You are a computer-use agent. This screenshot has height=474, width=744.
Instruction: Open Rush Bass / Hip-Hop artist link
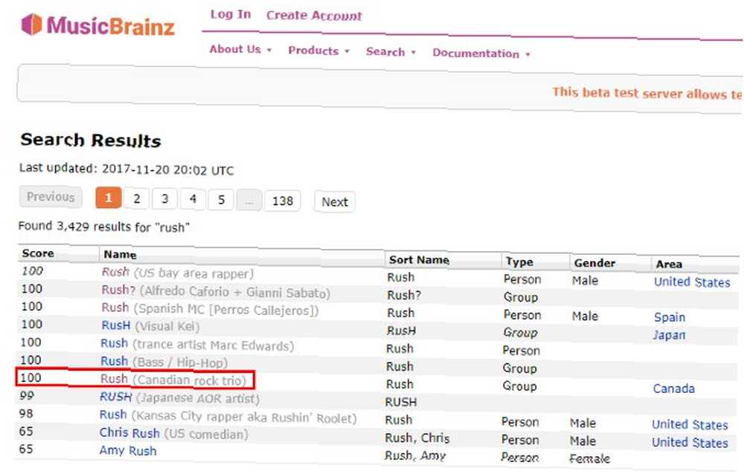coord(115,361)
